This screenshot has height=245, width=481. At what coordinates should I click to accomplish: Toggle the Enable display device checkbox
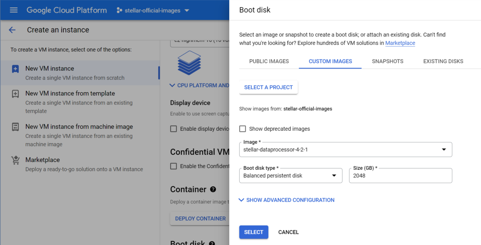174,129
